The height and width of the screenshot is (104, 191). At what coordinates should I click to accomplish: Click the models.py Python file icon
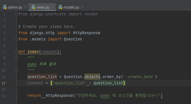[x=60, y=7]
